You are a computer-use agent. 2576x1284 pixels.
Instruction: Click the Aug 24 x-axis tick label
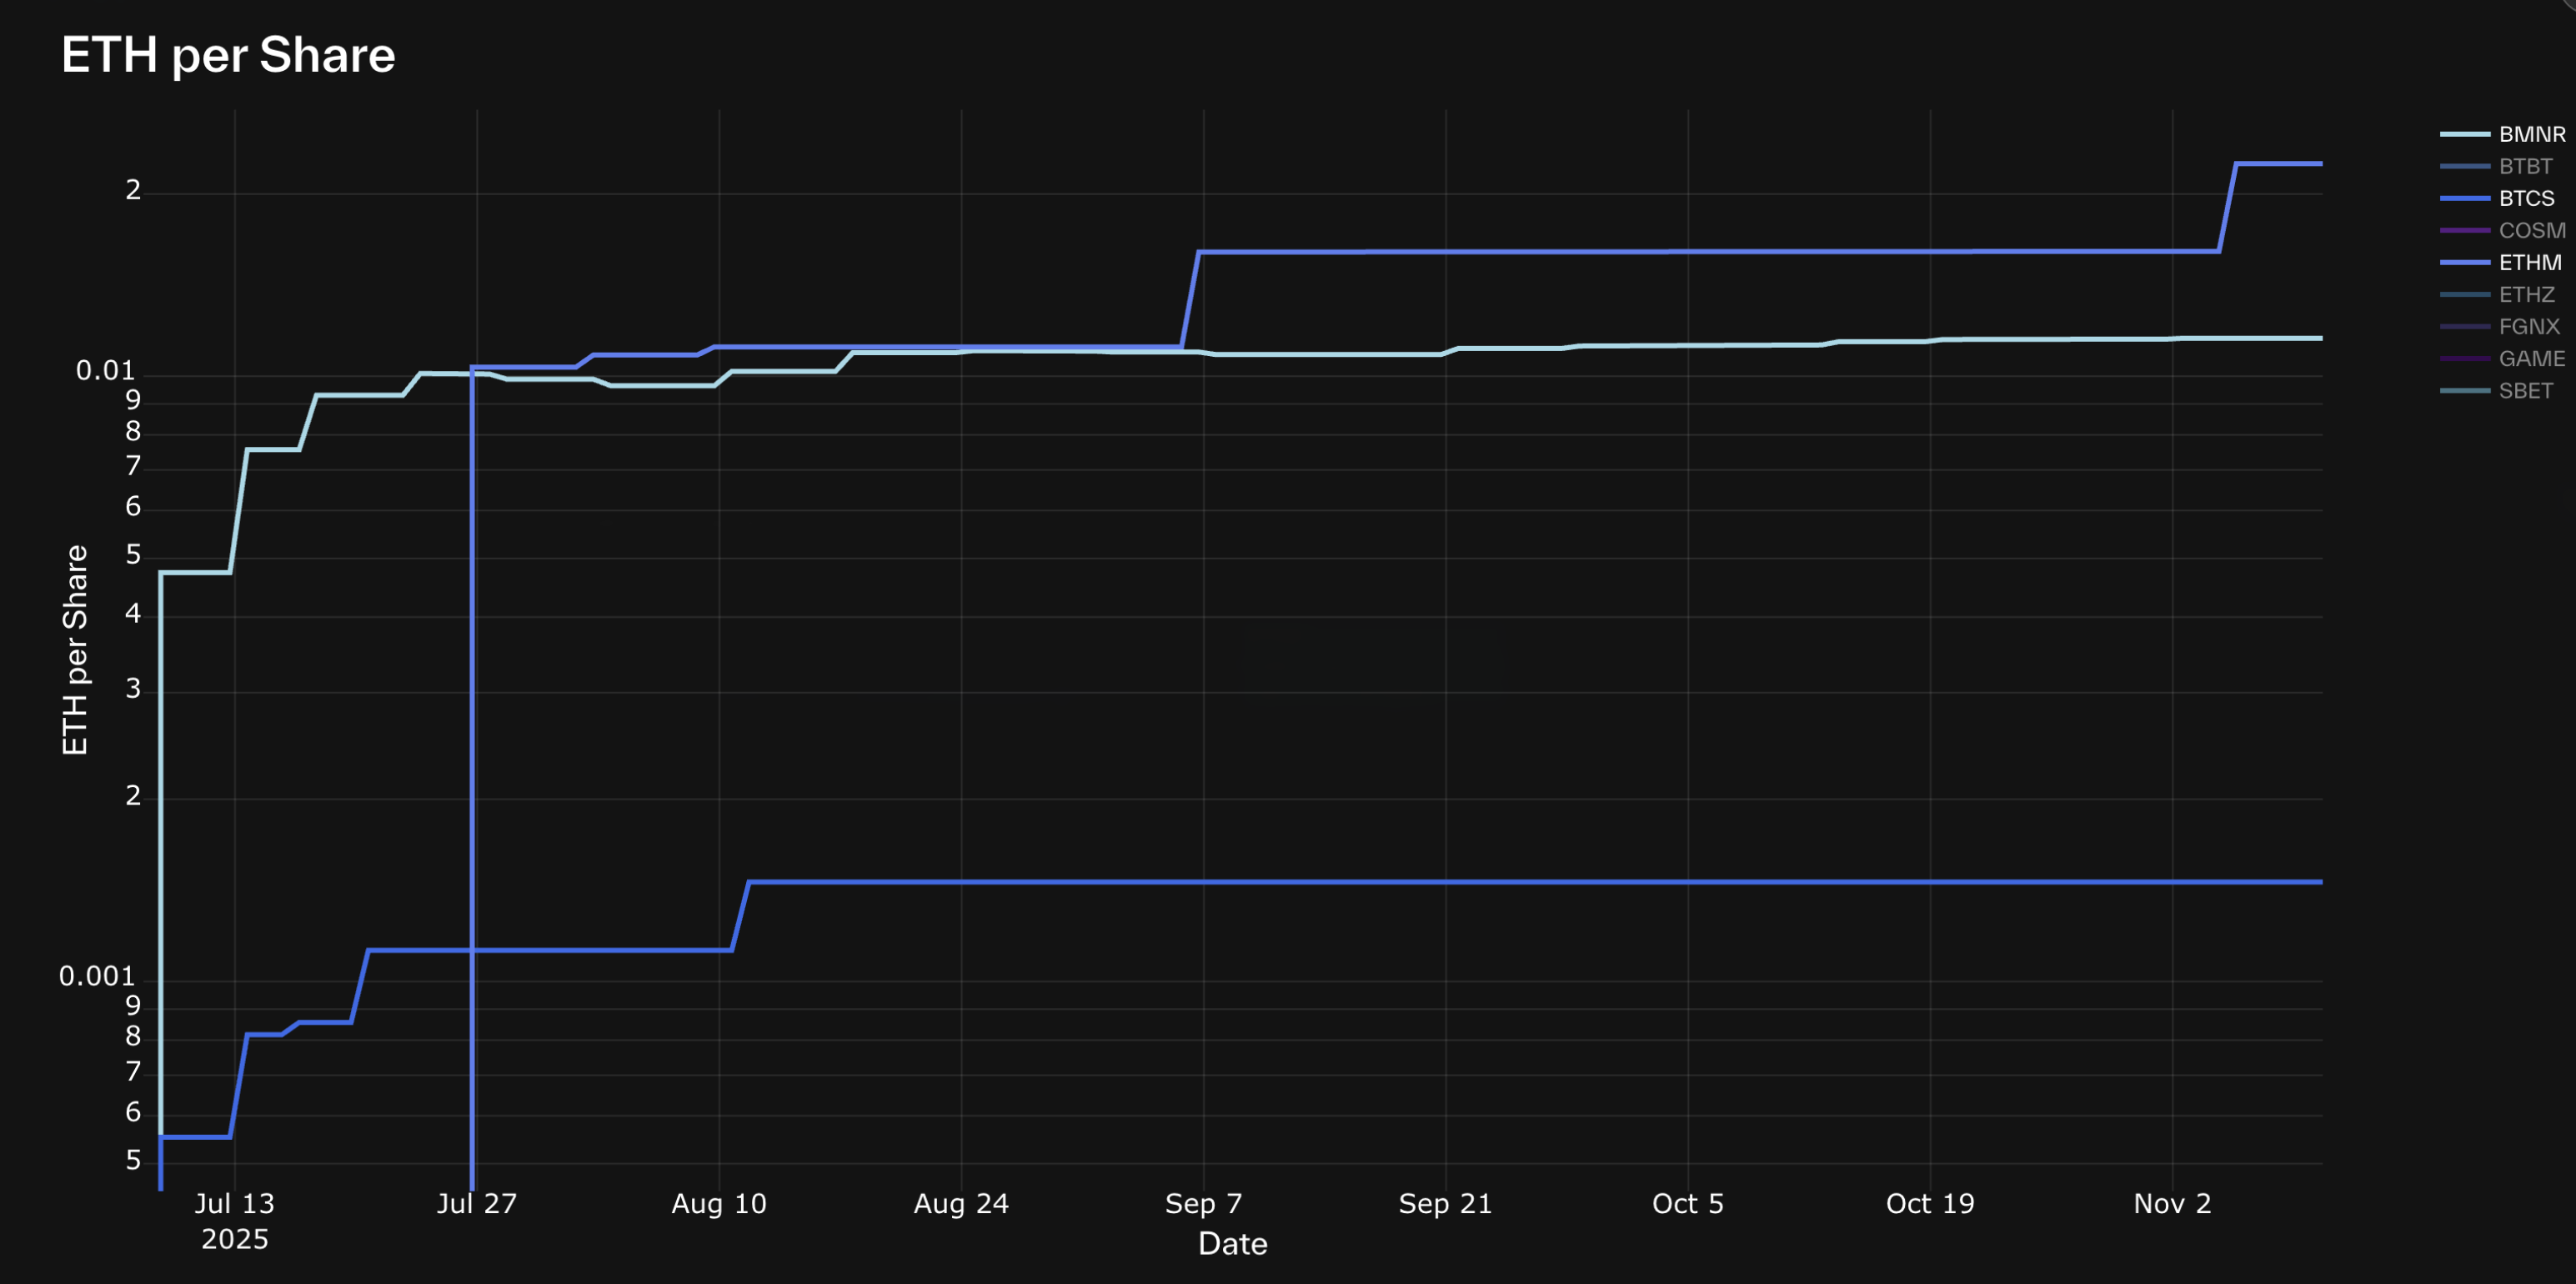[961, 1203]
